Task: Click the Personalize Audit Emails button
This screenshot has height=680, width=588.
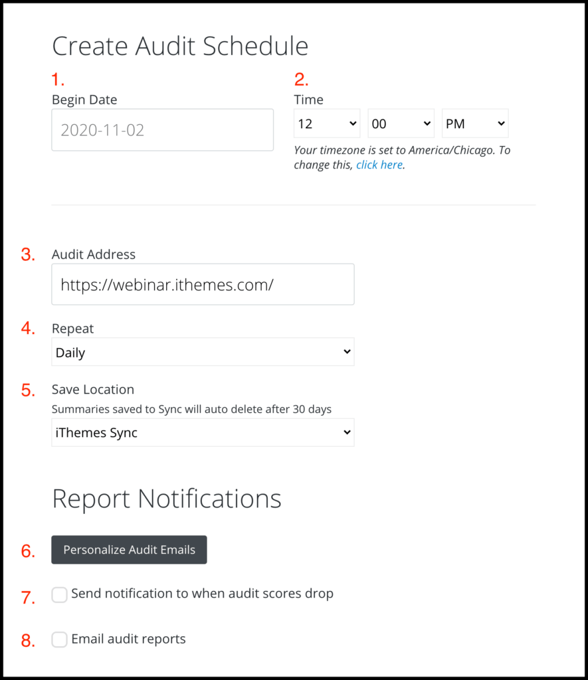Action: pyautogui.click(x=129, y=550)
